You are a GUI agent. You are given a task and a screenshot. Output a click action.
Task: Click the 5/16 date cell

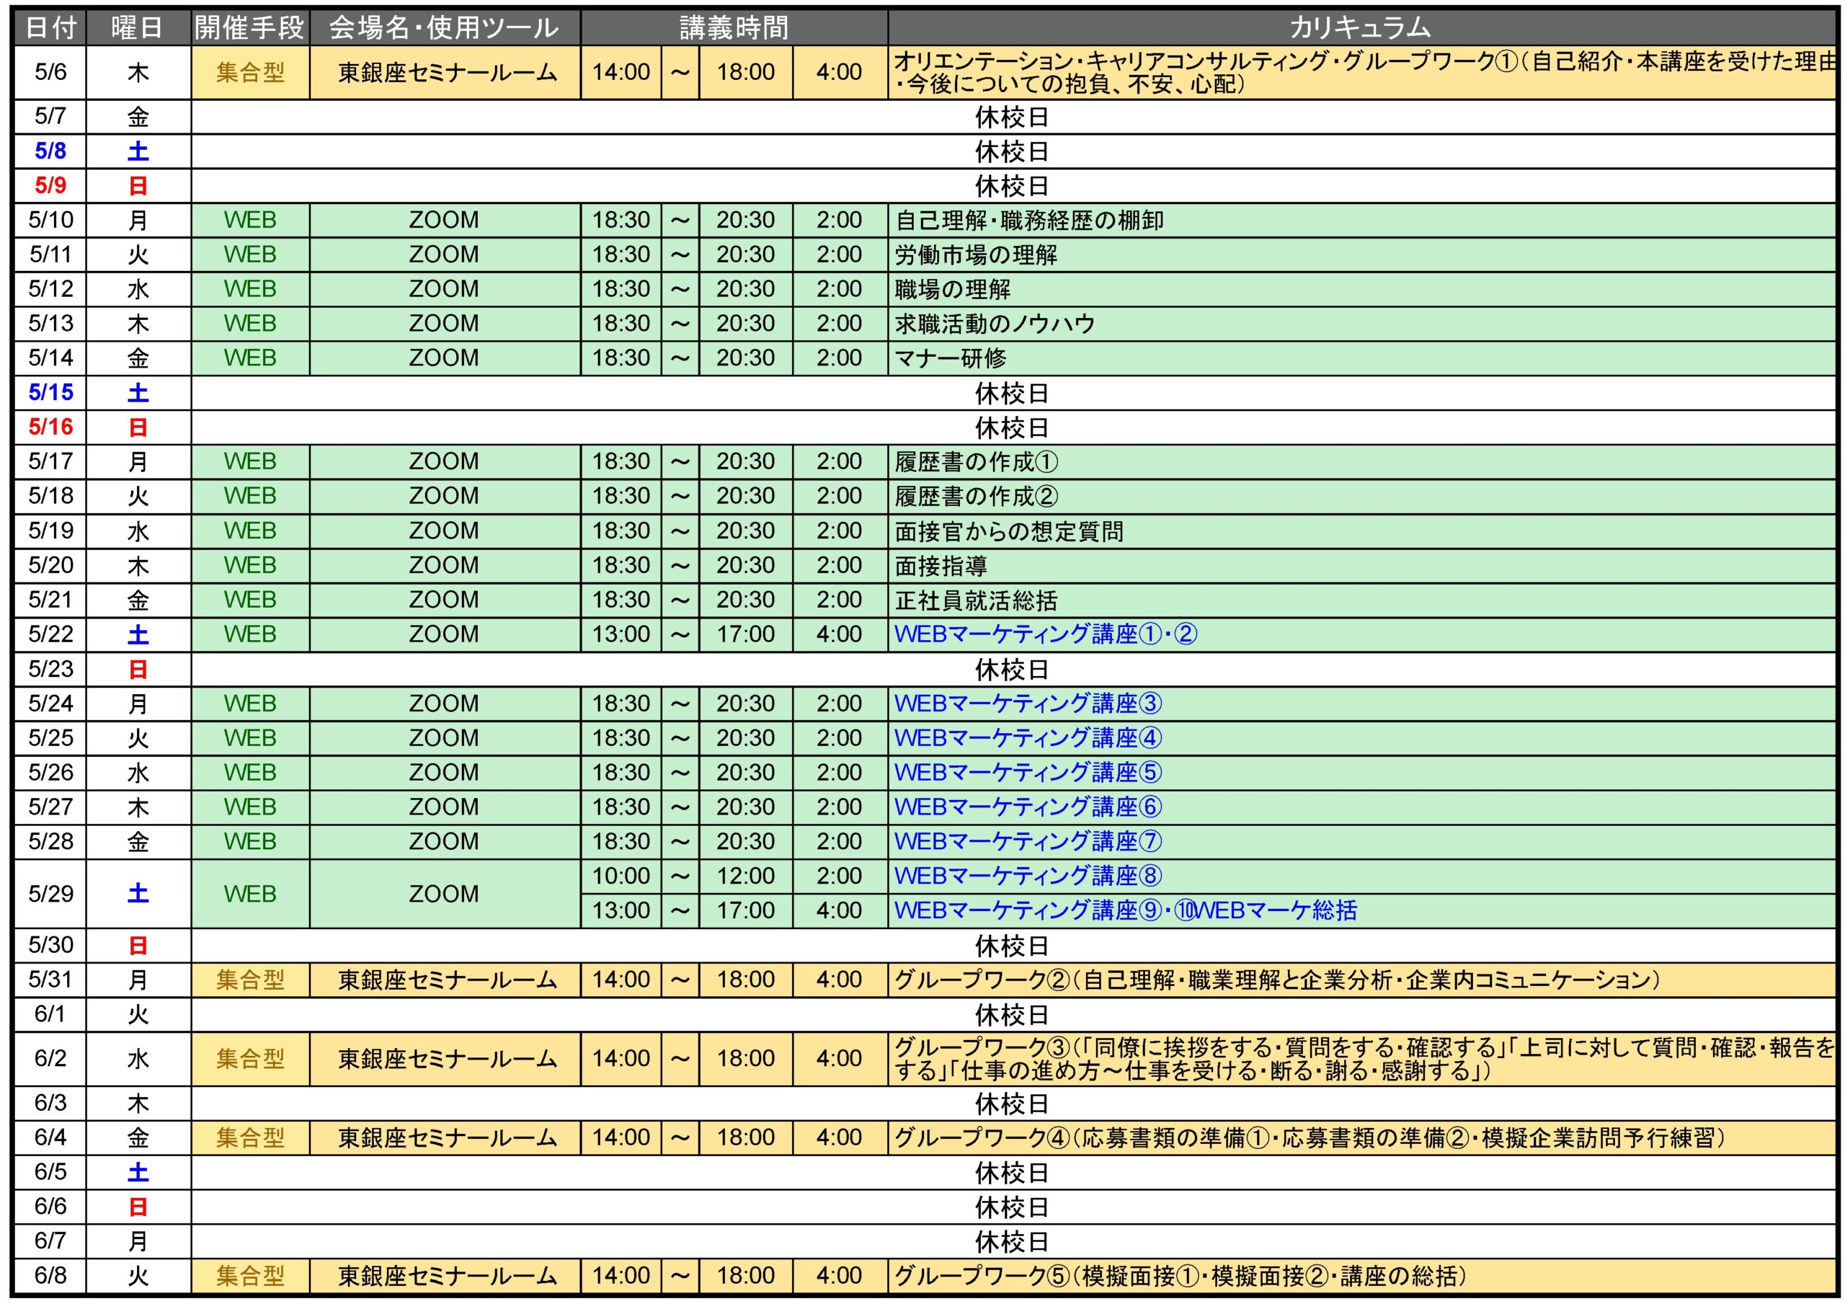click(x=50, y=427)
